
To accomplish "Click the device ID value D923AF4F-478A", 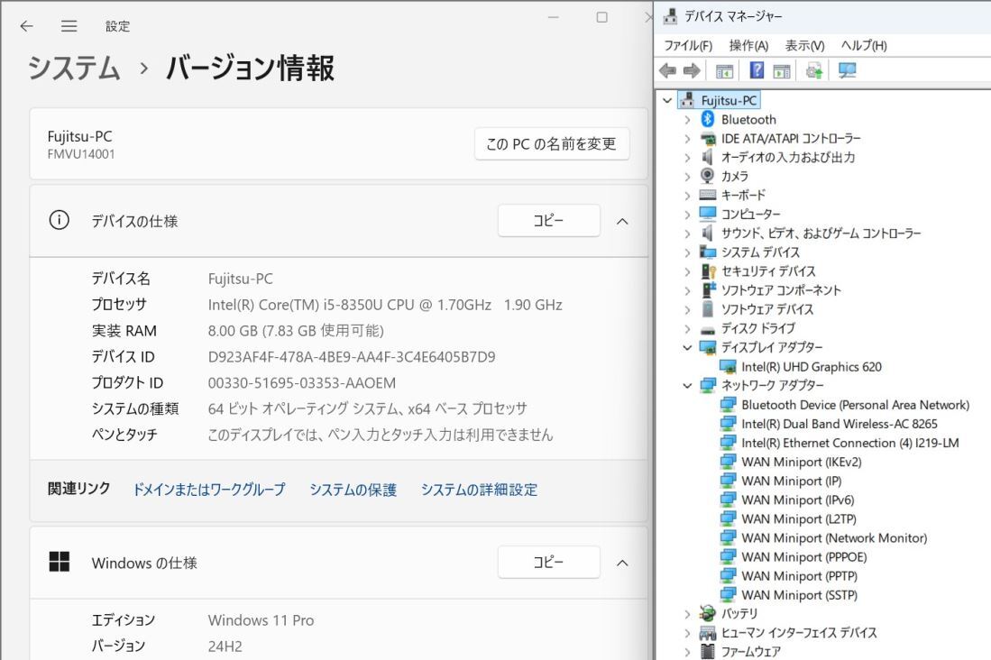I will pos(352,356).
